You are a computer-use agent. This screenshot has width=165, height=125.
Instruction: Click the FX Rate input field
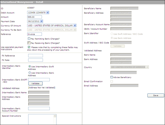pos(35,60)
